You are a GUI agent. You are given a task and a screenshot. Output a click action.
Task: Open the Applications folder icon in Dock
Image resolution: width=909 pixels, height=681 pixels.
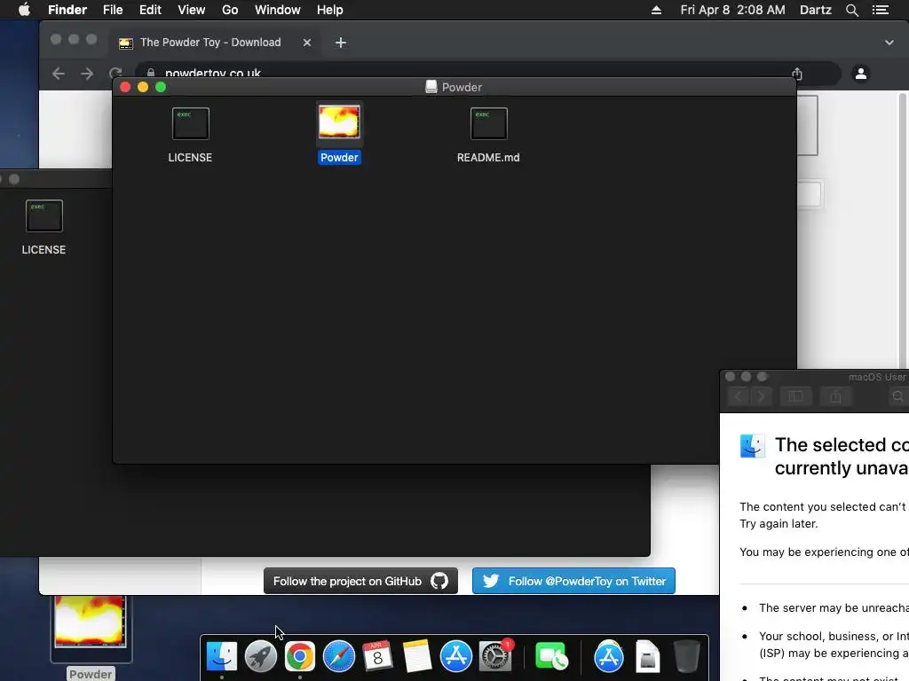coord(609,657)
